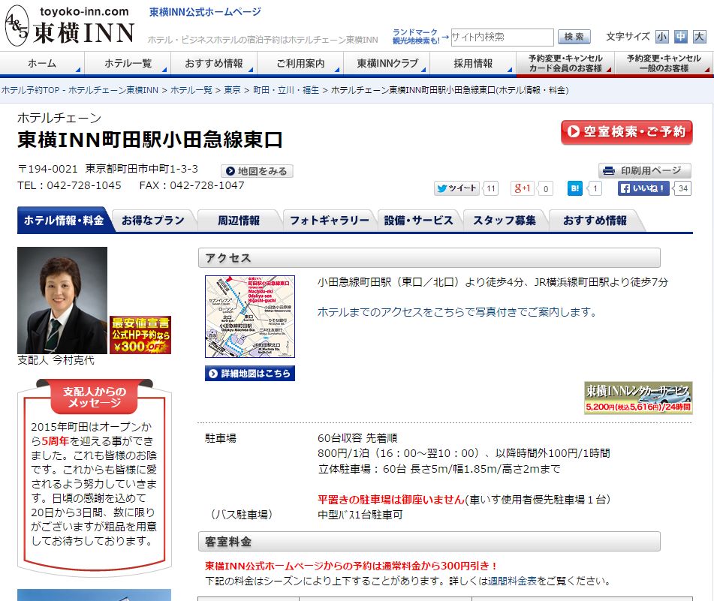Click the 詳細地図はこちら button
Image resolution: width=714 pixels, height=601 pixels.
250,373
